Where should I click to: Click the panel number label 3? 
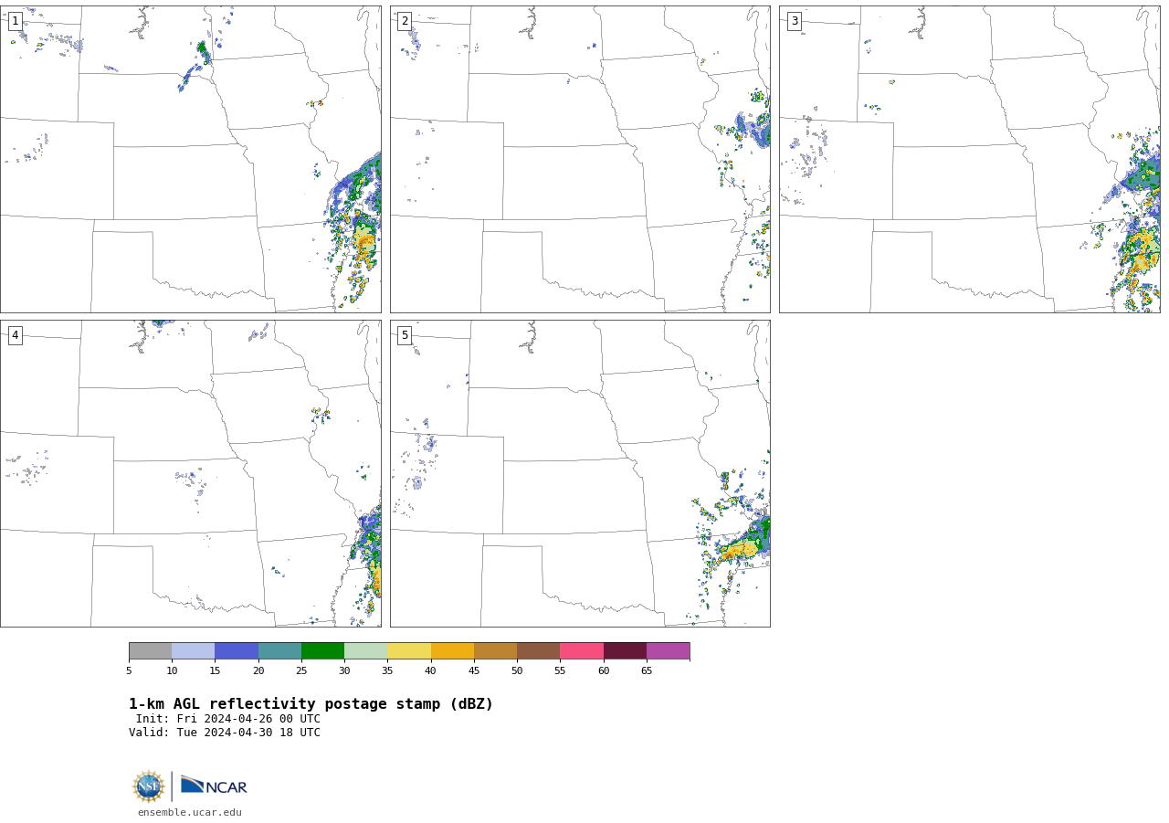point(795,21)
